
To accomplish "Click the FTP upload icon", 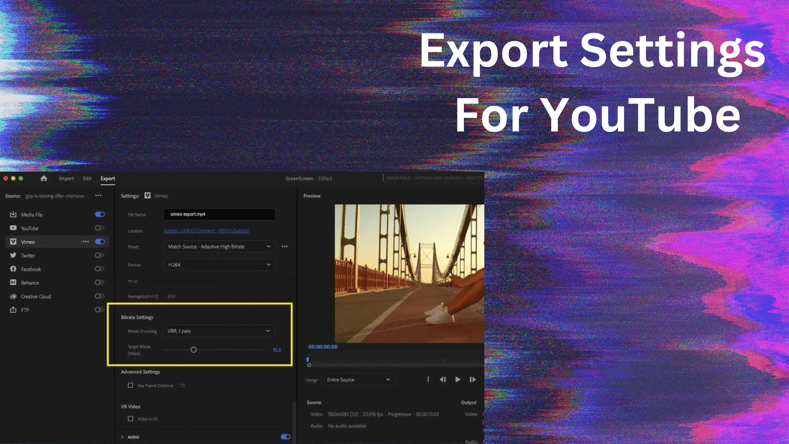I will click(x=13, y=310).
